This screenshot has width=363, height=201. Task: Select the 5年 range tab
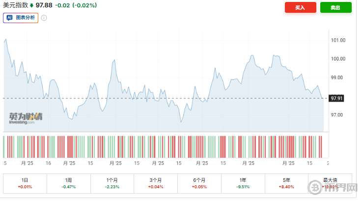coord(286,183)
